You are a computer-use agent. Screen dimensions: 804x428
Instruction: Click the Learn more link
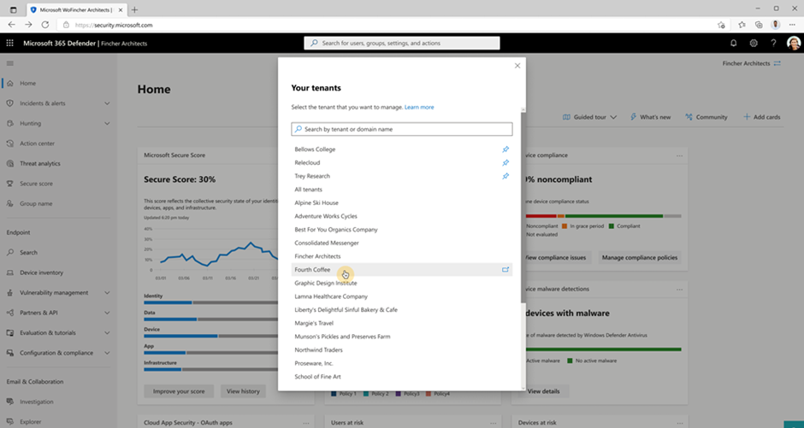[x=419, y=108]
